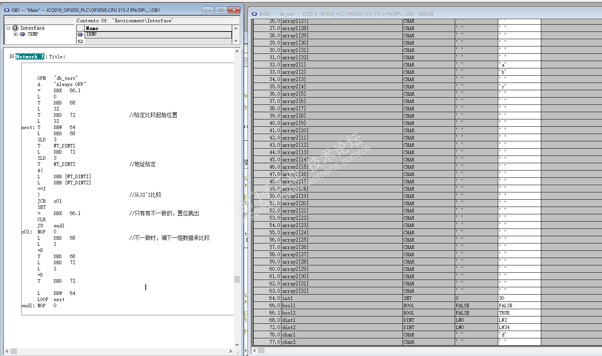The image size is (602, 356).
Task: Click the TEMP folder icon in the interface tree
Action: click(x=23, y=34)
